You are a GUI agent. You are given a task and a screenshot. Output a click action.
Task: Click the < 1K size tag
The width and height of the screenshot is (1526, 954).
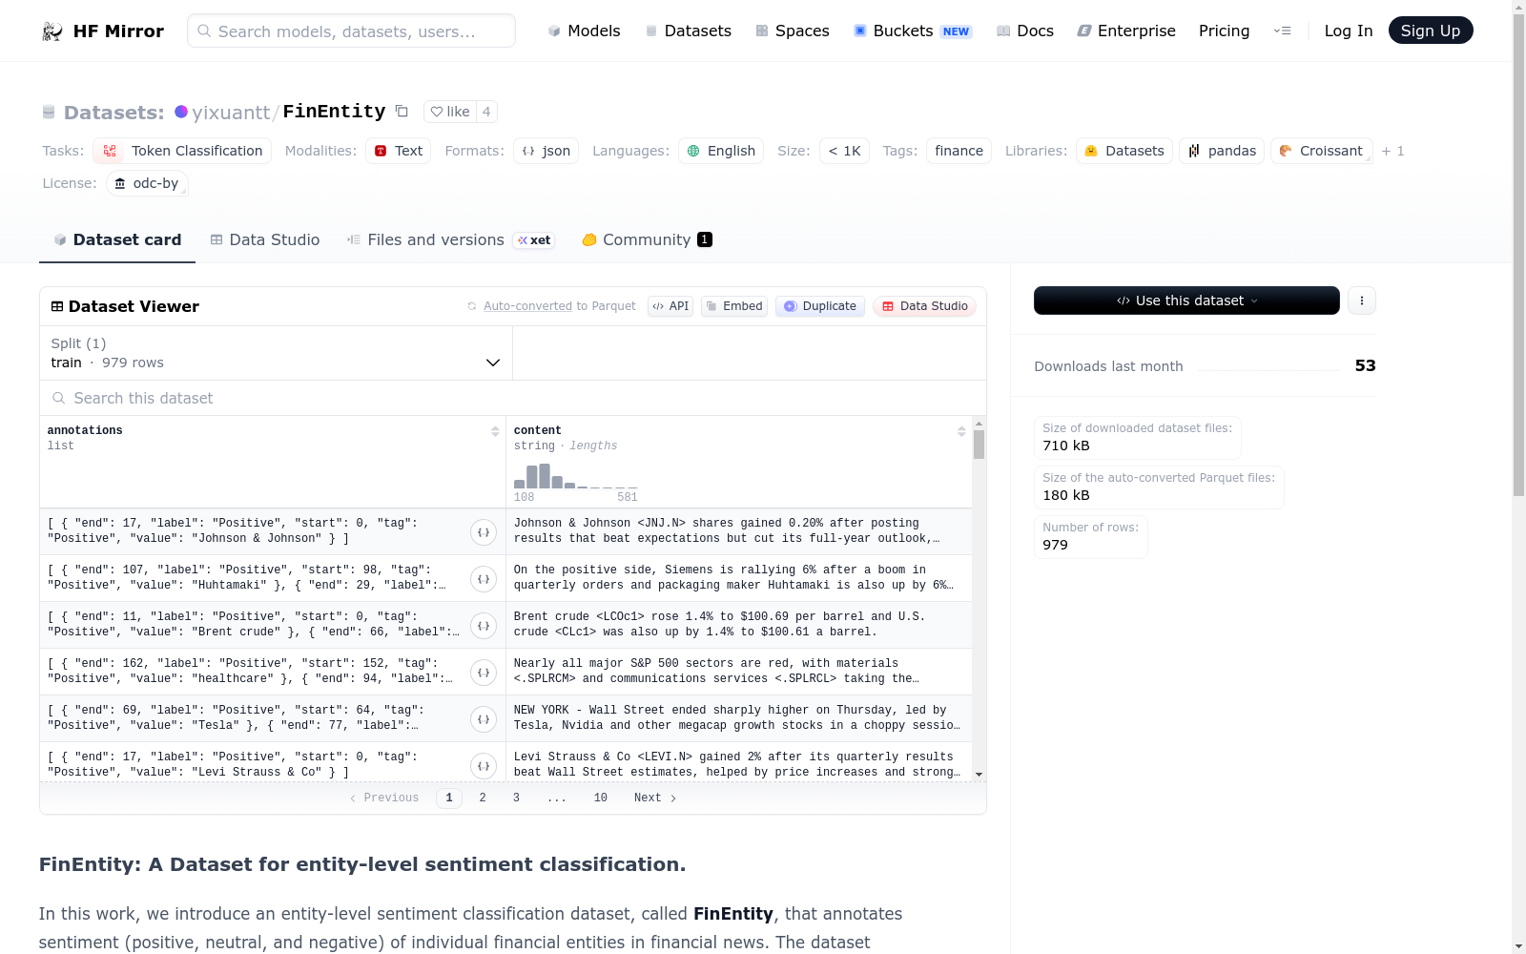(x=844, y=151)
